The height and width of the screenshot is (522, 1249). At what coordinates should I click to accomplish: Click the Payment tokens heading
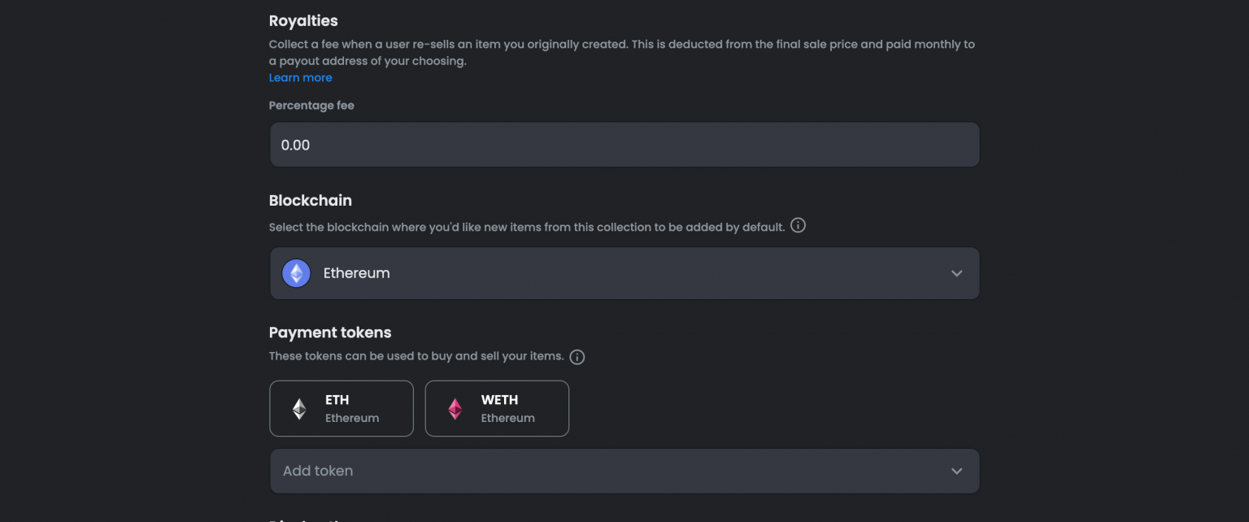329,332
